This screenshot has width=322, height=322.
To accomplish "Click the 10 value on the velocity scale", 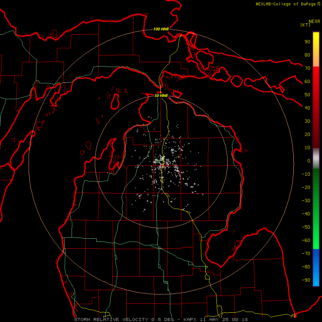I will click(x=307, y=148).
